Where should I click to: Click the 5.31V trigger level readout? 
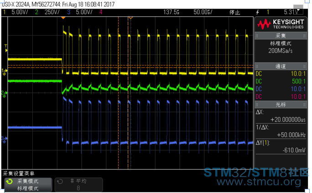[291, 12]
